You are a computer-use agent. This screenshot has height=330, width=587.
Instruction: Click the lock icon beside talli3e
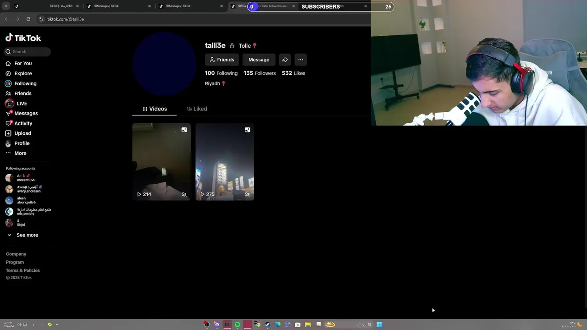tap(232, 46)
